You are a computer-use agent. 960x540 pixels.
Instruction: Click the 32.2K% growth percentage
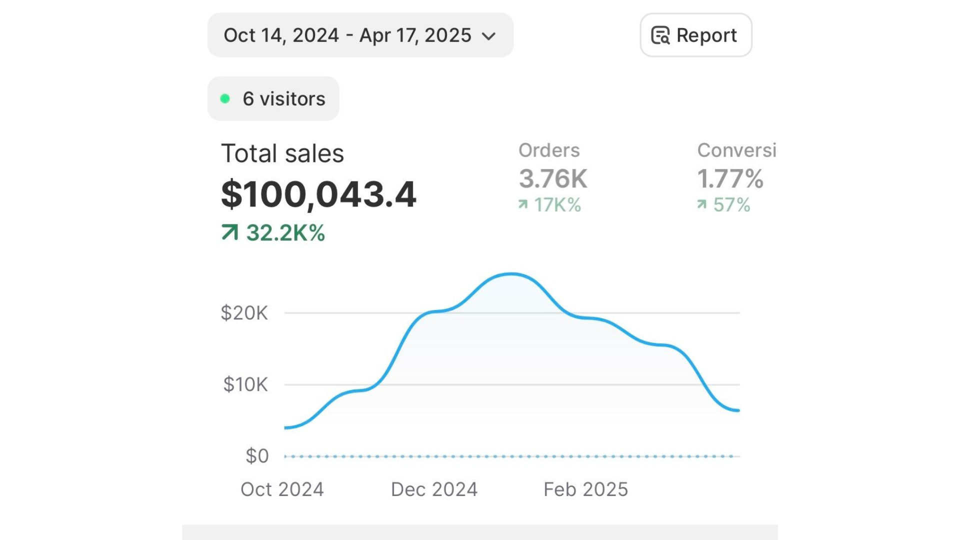pos(285,233)
